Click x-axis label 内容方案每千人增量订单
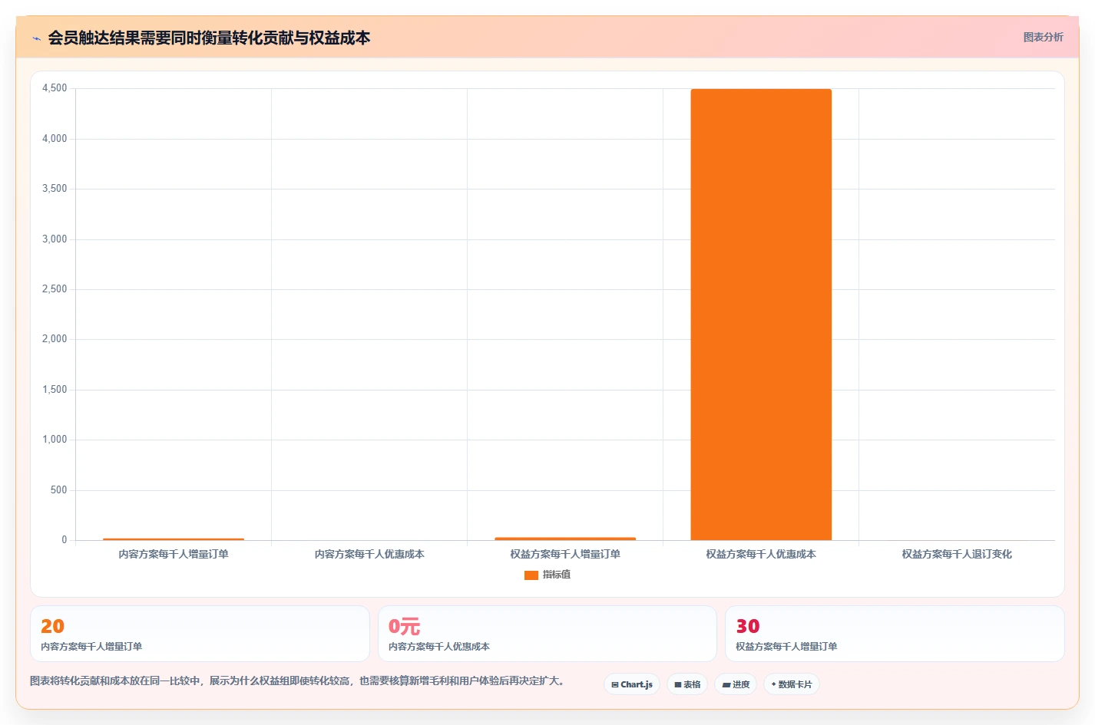This screenshot has width=1095, height=725. [174, 554]
